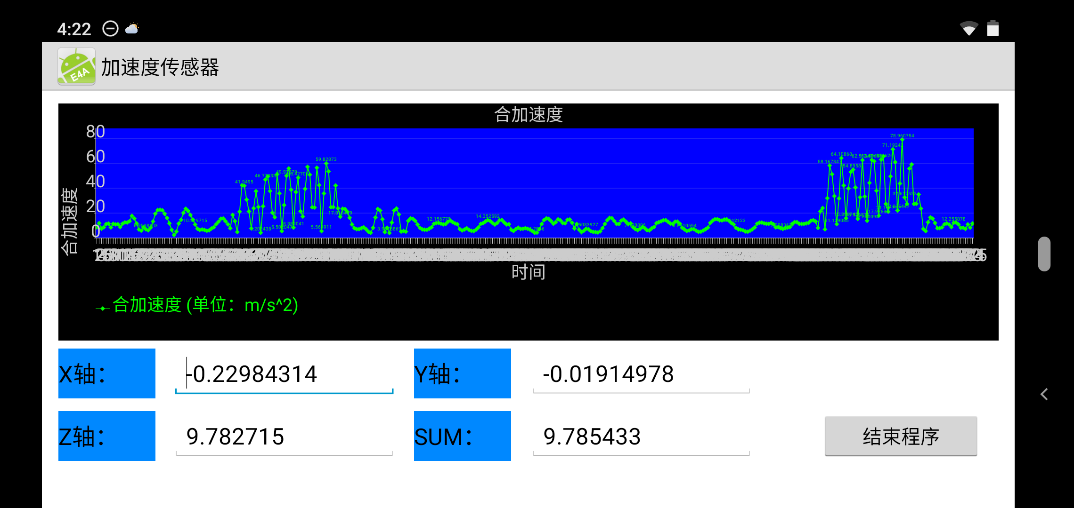
Task: Click the 加速度传感器 app title
Action: 160,67
